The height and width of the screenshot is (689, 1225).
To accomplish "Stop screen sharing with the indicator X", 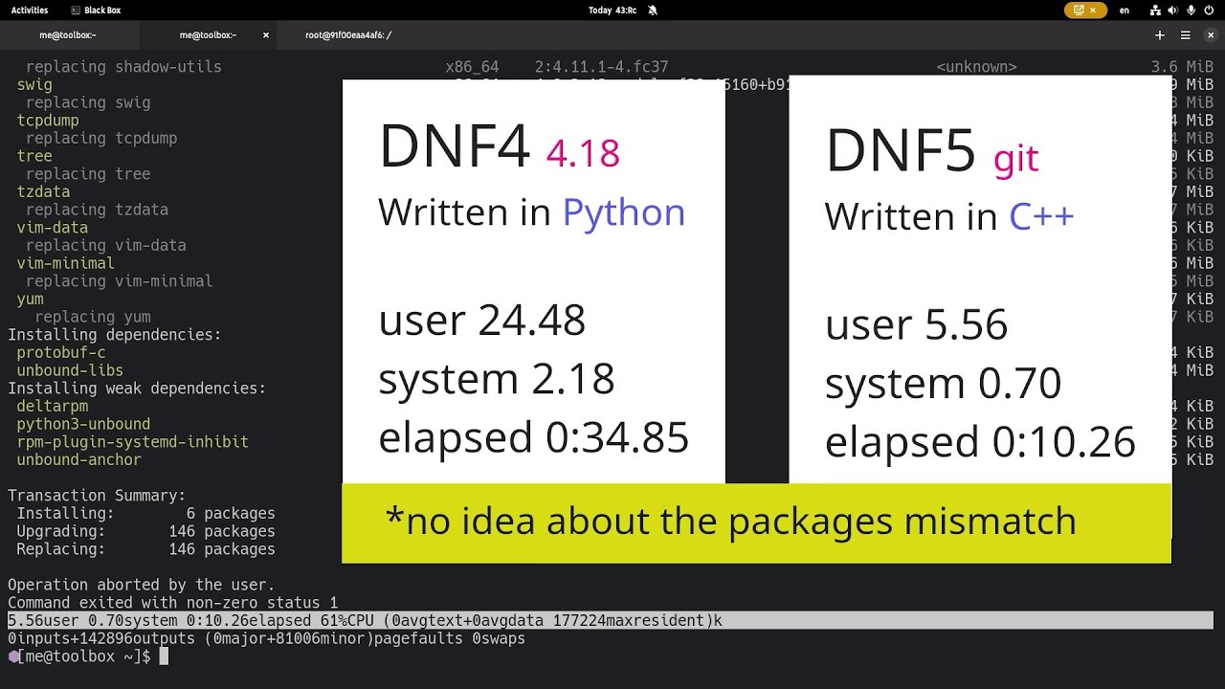I will 1097,11.
